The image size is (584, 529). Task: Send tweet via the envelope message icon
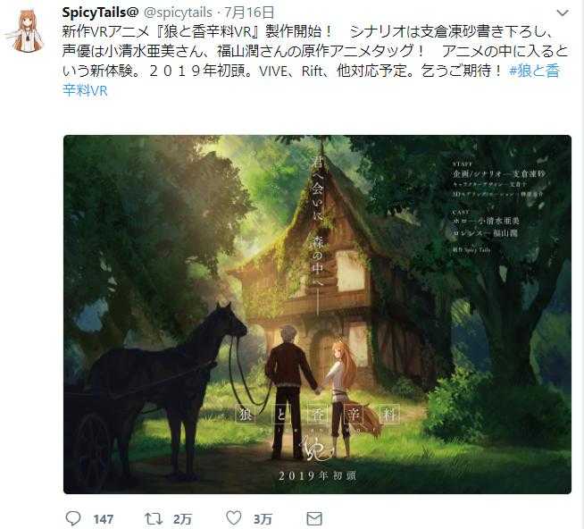click(314, 518)
